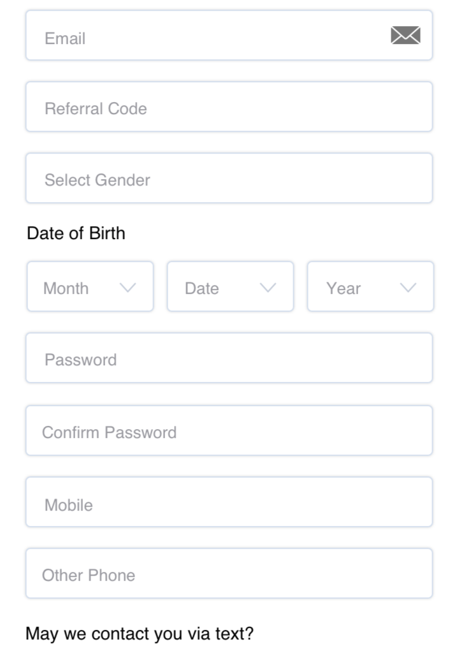Viewport: 455px width, 649px height.
Task: Click the 'Email' placeholder text
Action: click(x=65, y=38)
